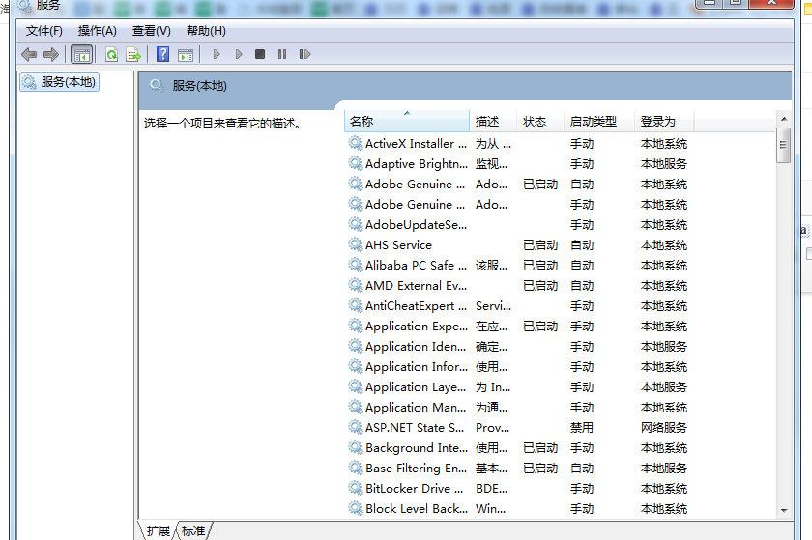The height and width of the screenshot is (540, 812).
Task: Click the gear icon beside ActiveX Installer
Action: [x=356, y=143]
